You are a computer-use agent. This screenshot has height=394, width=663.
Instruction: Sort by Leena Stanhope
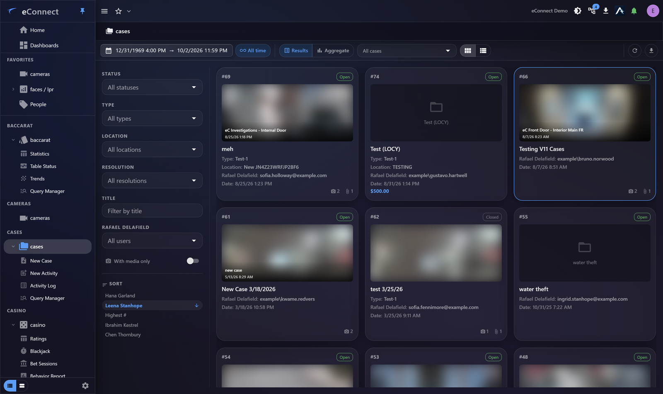pos(152,305)
